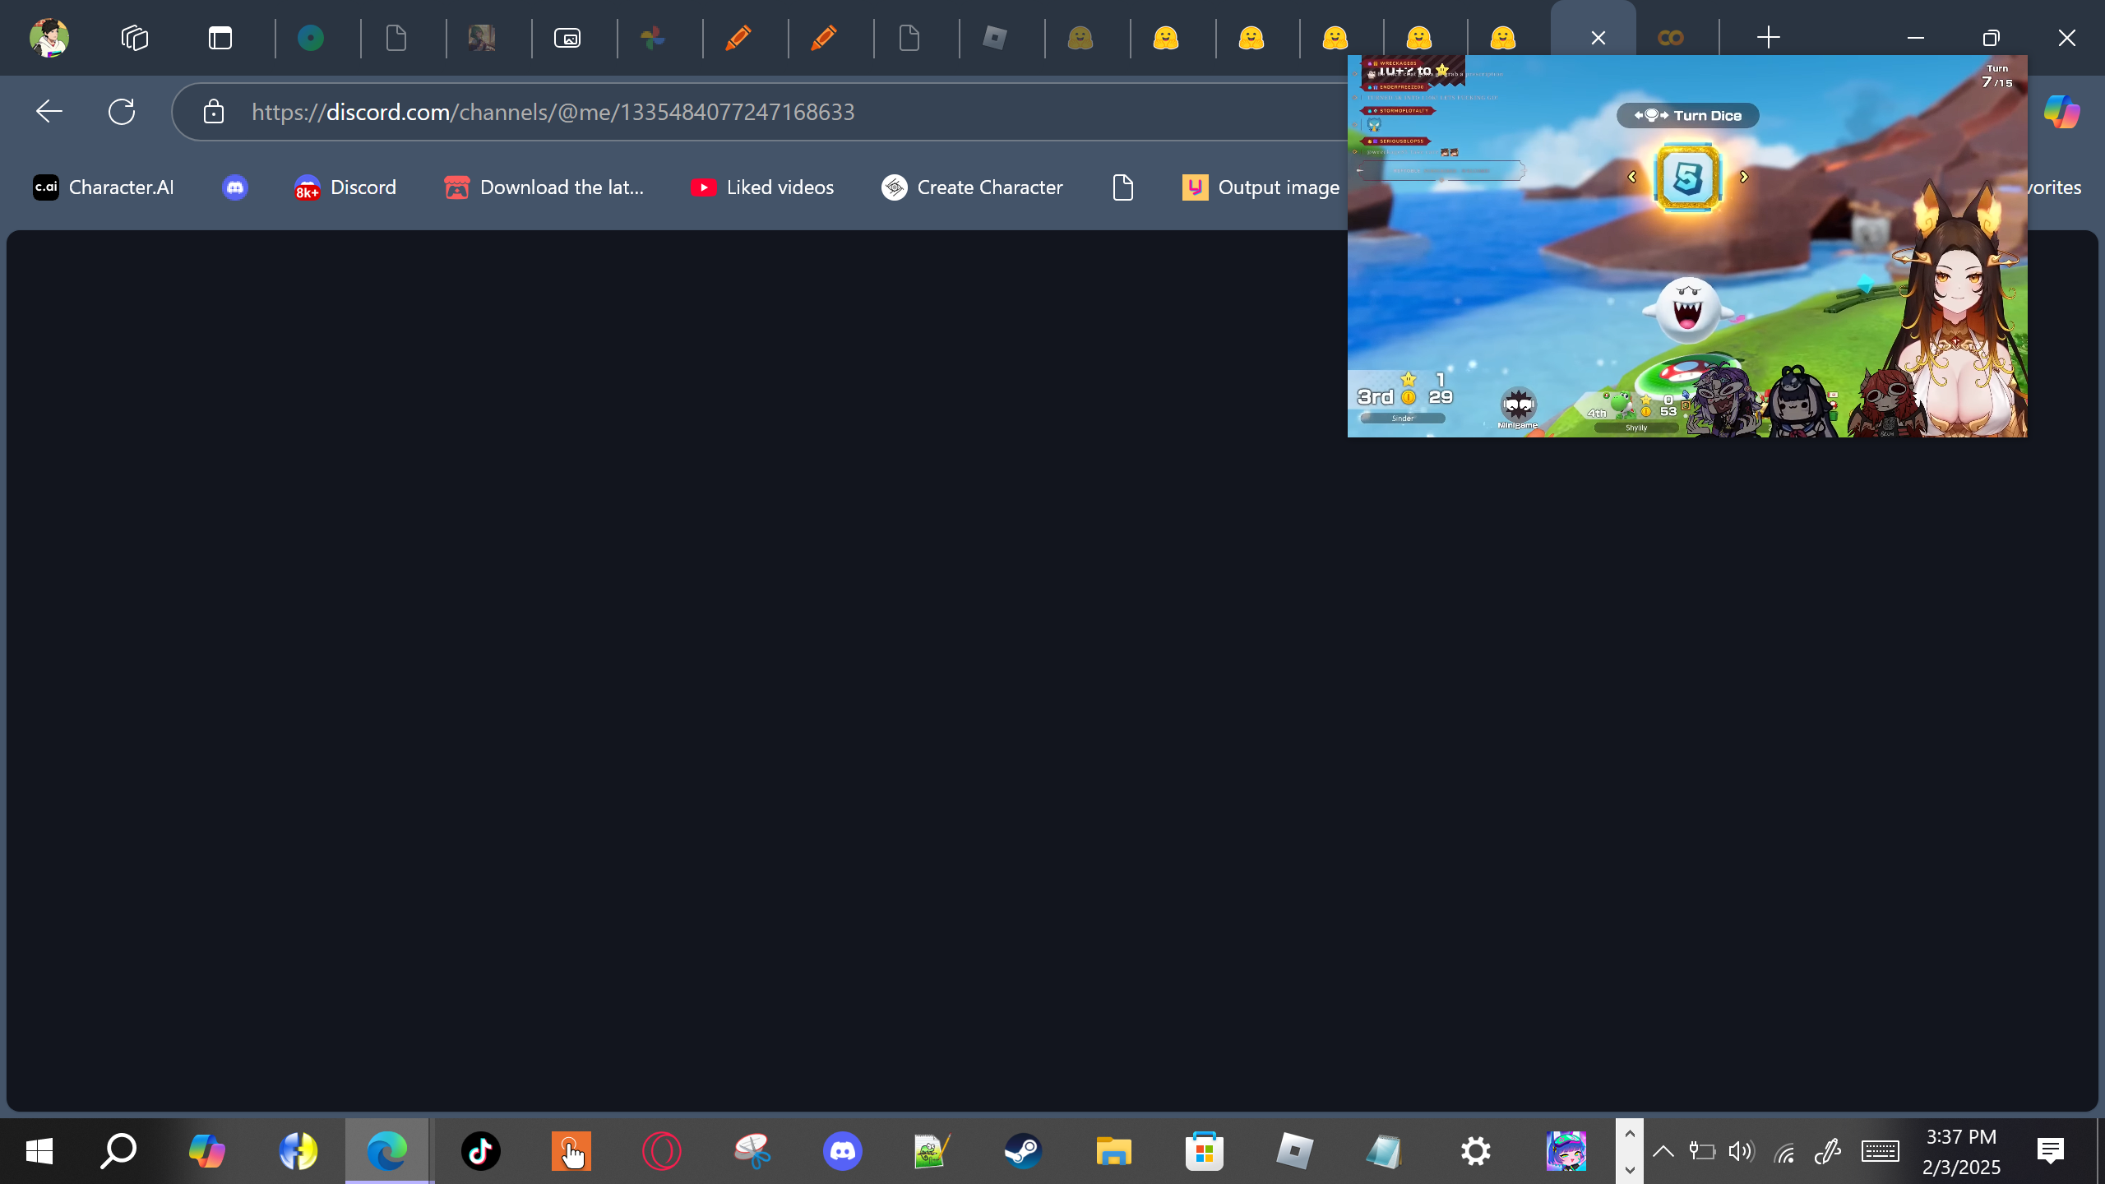Open the unlabeled Discord logo bookmark
This screenshot has height=1184, width=2105.
click(235, 187)
